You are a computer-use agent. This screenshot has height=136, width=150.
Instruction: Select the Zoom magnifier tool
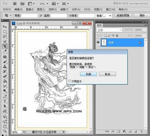click(5, 131)
